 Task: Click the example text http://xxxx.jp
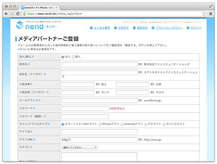[x=152, y=140]
